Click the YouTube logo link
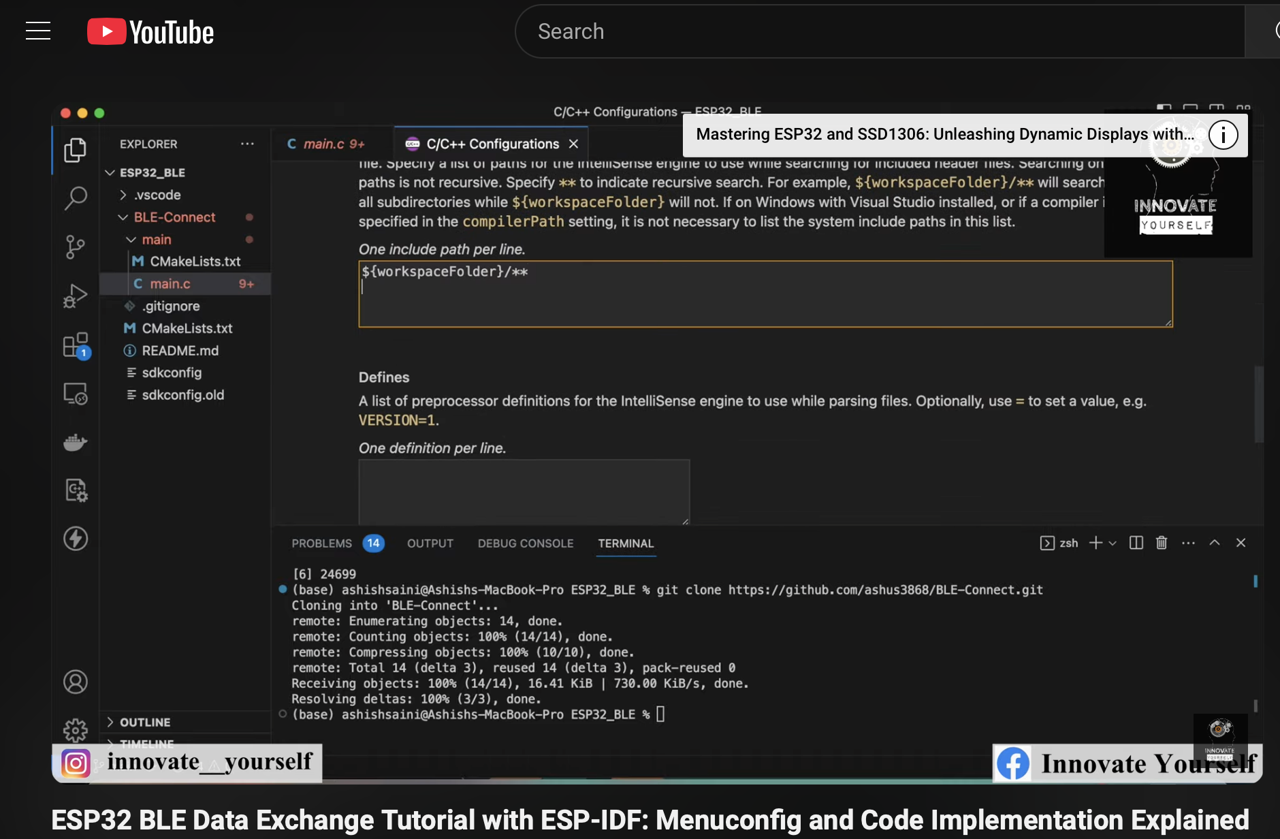The width and height of the screenshot is (1280, 839). point(150,32)
